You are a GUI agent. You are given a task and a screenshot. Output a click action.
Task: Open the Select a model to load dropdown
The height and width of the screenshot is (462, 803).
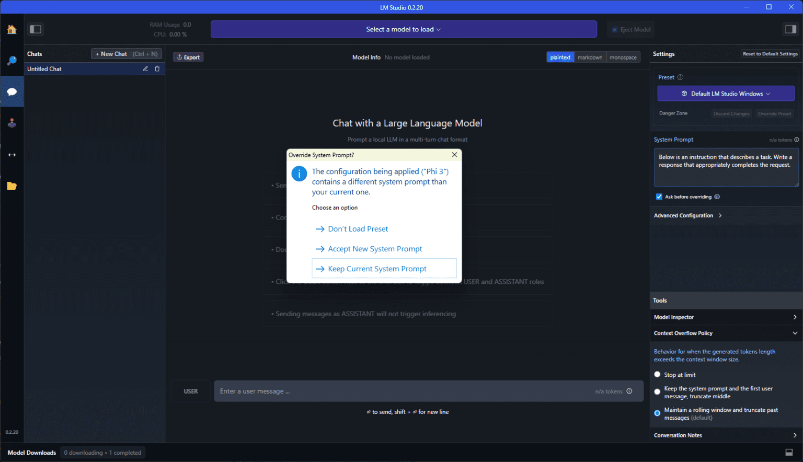(403, 29)
